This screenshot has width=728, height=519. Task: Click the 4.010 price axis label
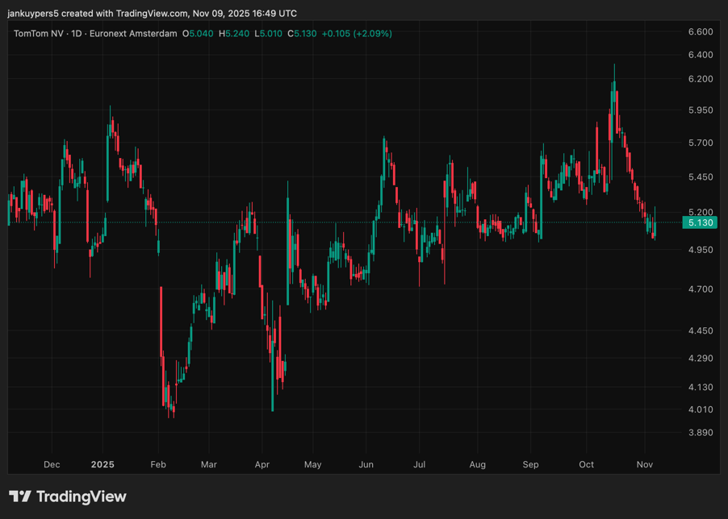coord(701,409)
